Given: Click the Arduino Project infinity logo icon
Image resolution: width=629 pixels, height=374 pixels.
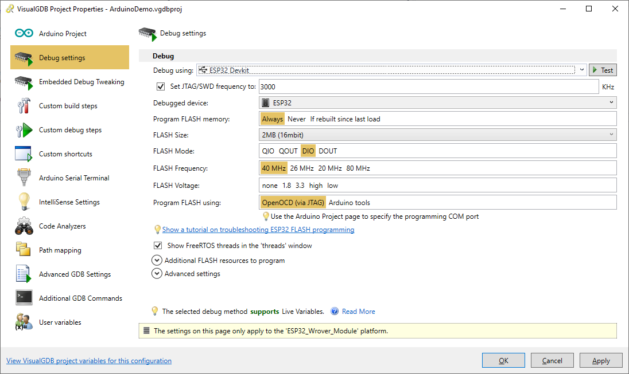Looking at the screenshot, I should pos(24,33).
